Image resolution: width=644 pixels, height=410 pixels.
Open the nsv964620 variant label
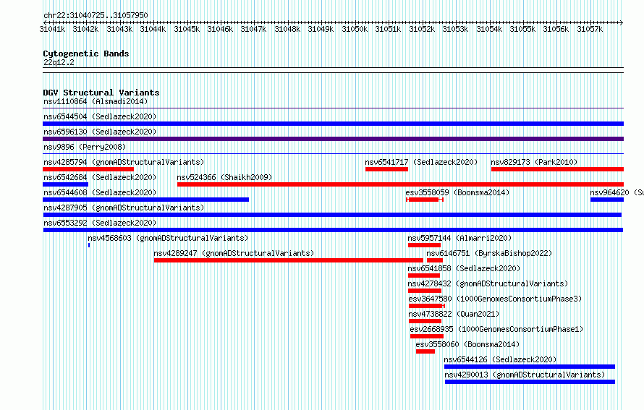(x=617, y=192)
